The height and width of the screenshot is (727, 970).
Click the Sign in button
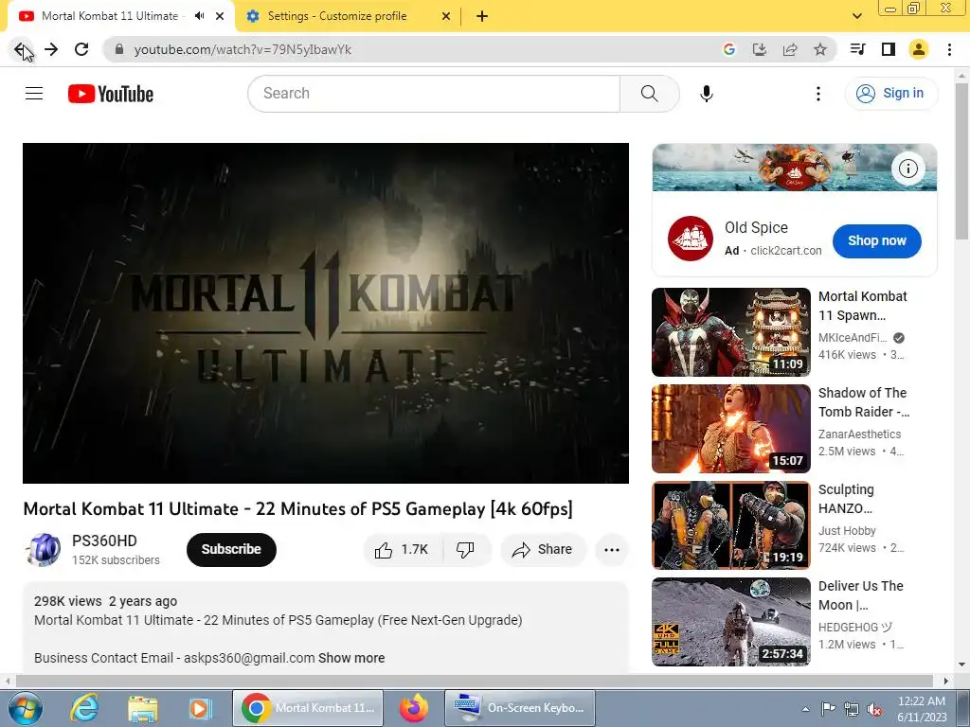890,94
